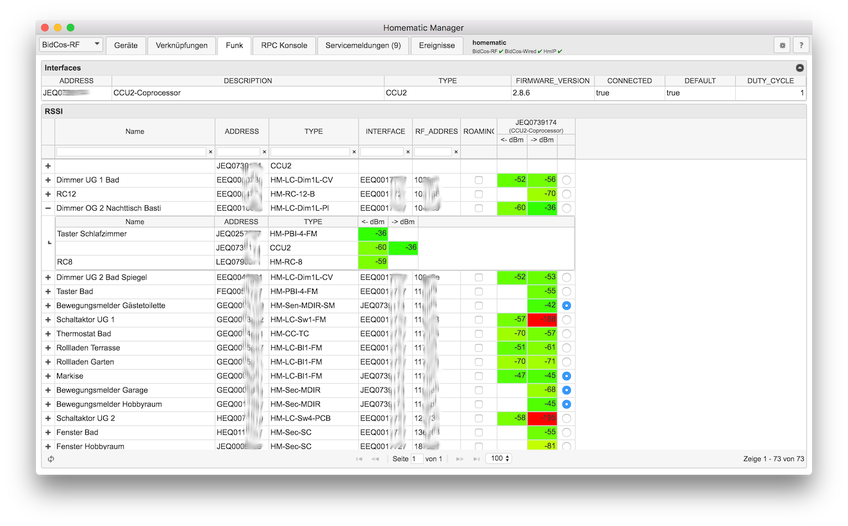Open the help question mark button
Screen dimensions: 848x526
(x=801, y=45)
